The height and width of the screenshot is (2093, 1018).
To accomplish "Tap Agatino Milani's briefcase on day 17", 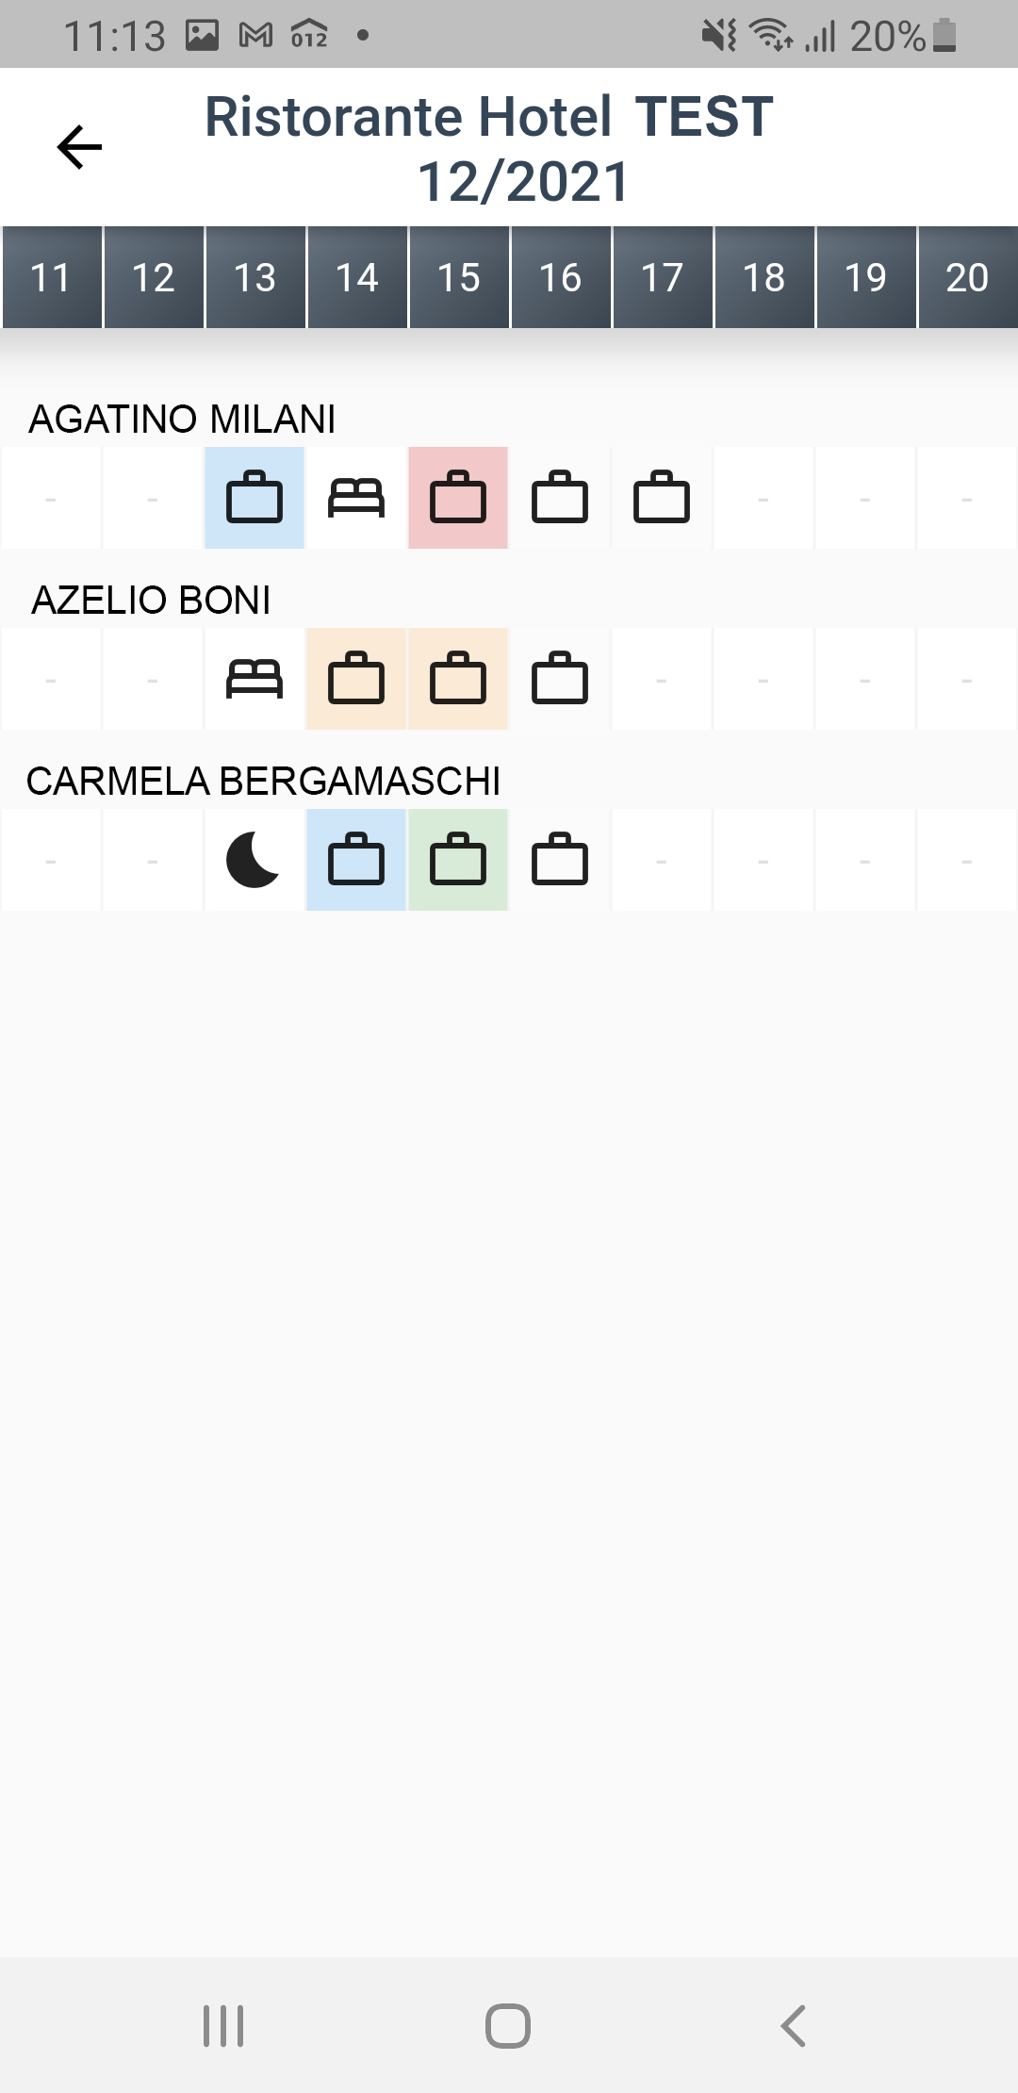I will [662, 498].
